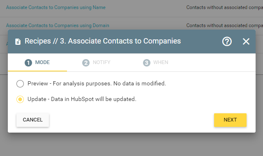263x156 pixels.
Task: Select the Preview radio button
Action: (20, 84)
